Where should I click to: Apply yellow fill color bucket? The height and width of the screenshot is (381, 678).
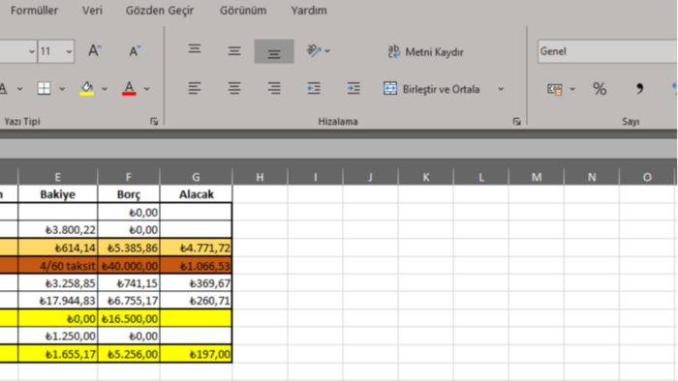(87, 88)
